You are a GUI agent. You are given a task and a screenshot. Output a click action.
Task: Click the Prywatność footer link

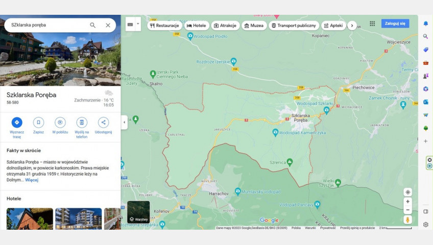pyautogui.click(x=328, y=228)
